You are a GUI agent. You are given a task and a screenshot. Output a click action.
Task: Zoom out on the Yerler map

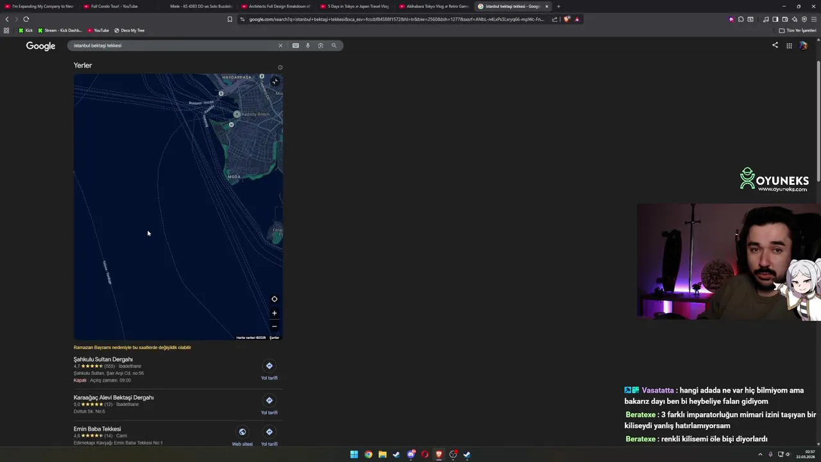(275, 326)
